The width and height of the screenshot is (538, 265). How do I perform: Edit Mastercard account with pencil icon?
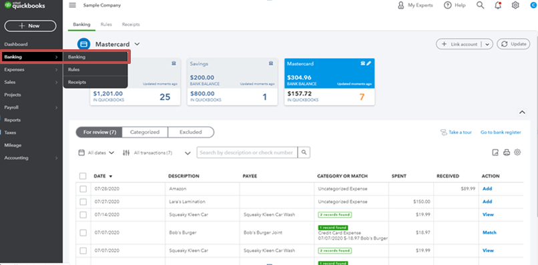coord(369,63)
